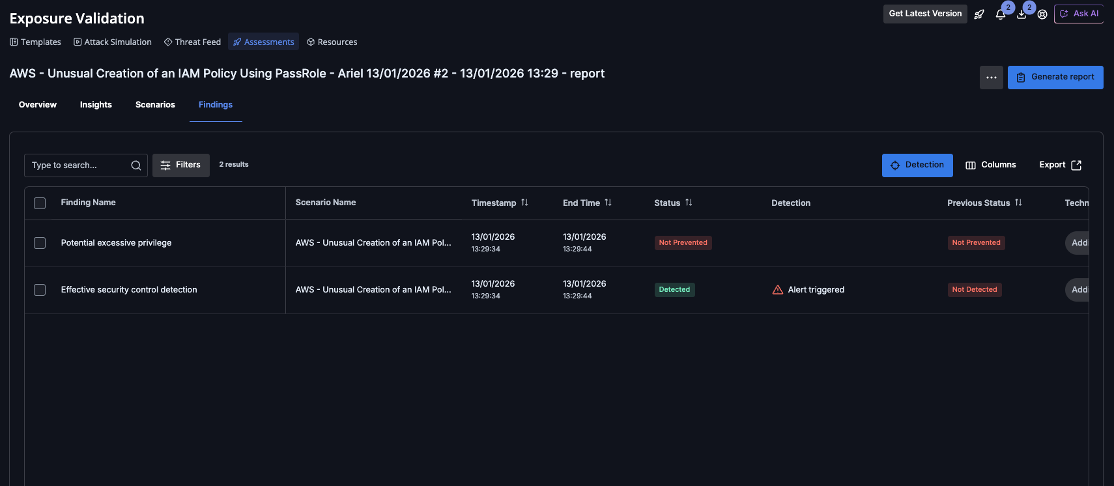Open the Threat Feed menu item

point(193,42)
